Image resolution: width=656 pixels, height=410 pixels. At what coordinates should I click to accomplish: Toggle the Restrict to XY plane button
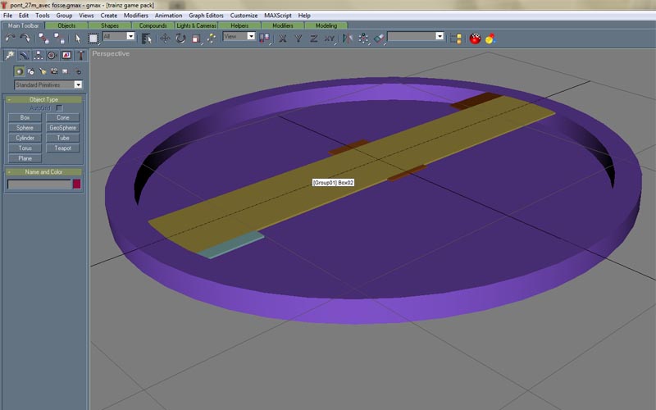[329, 38]
